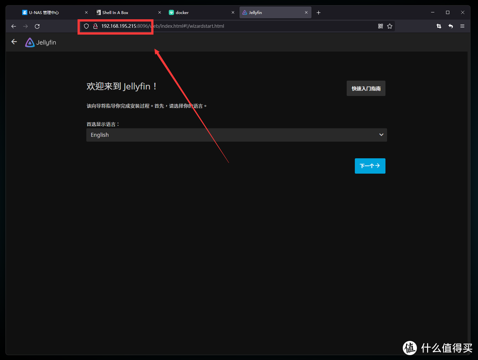The image size is (478, 360).
Task: Click the Jellyfin logo icon
Action: pos(29,42)
